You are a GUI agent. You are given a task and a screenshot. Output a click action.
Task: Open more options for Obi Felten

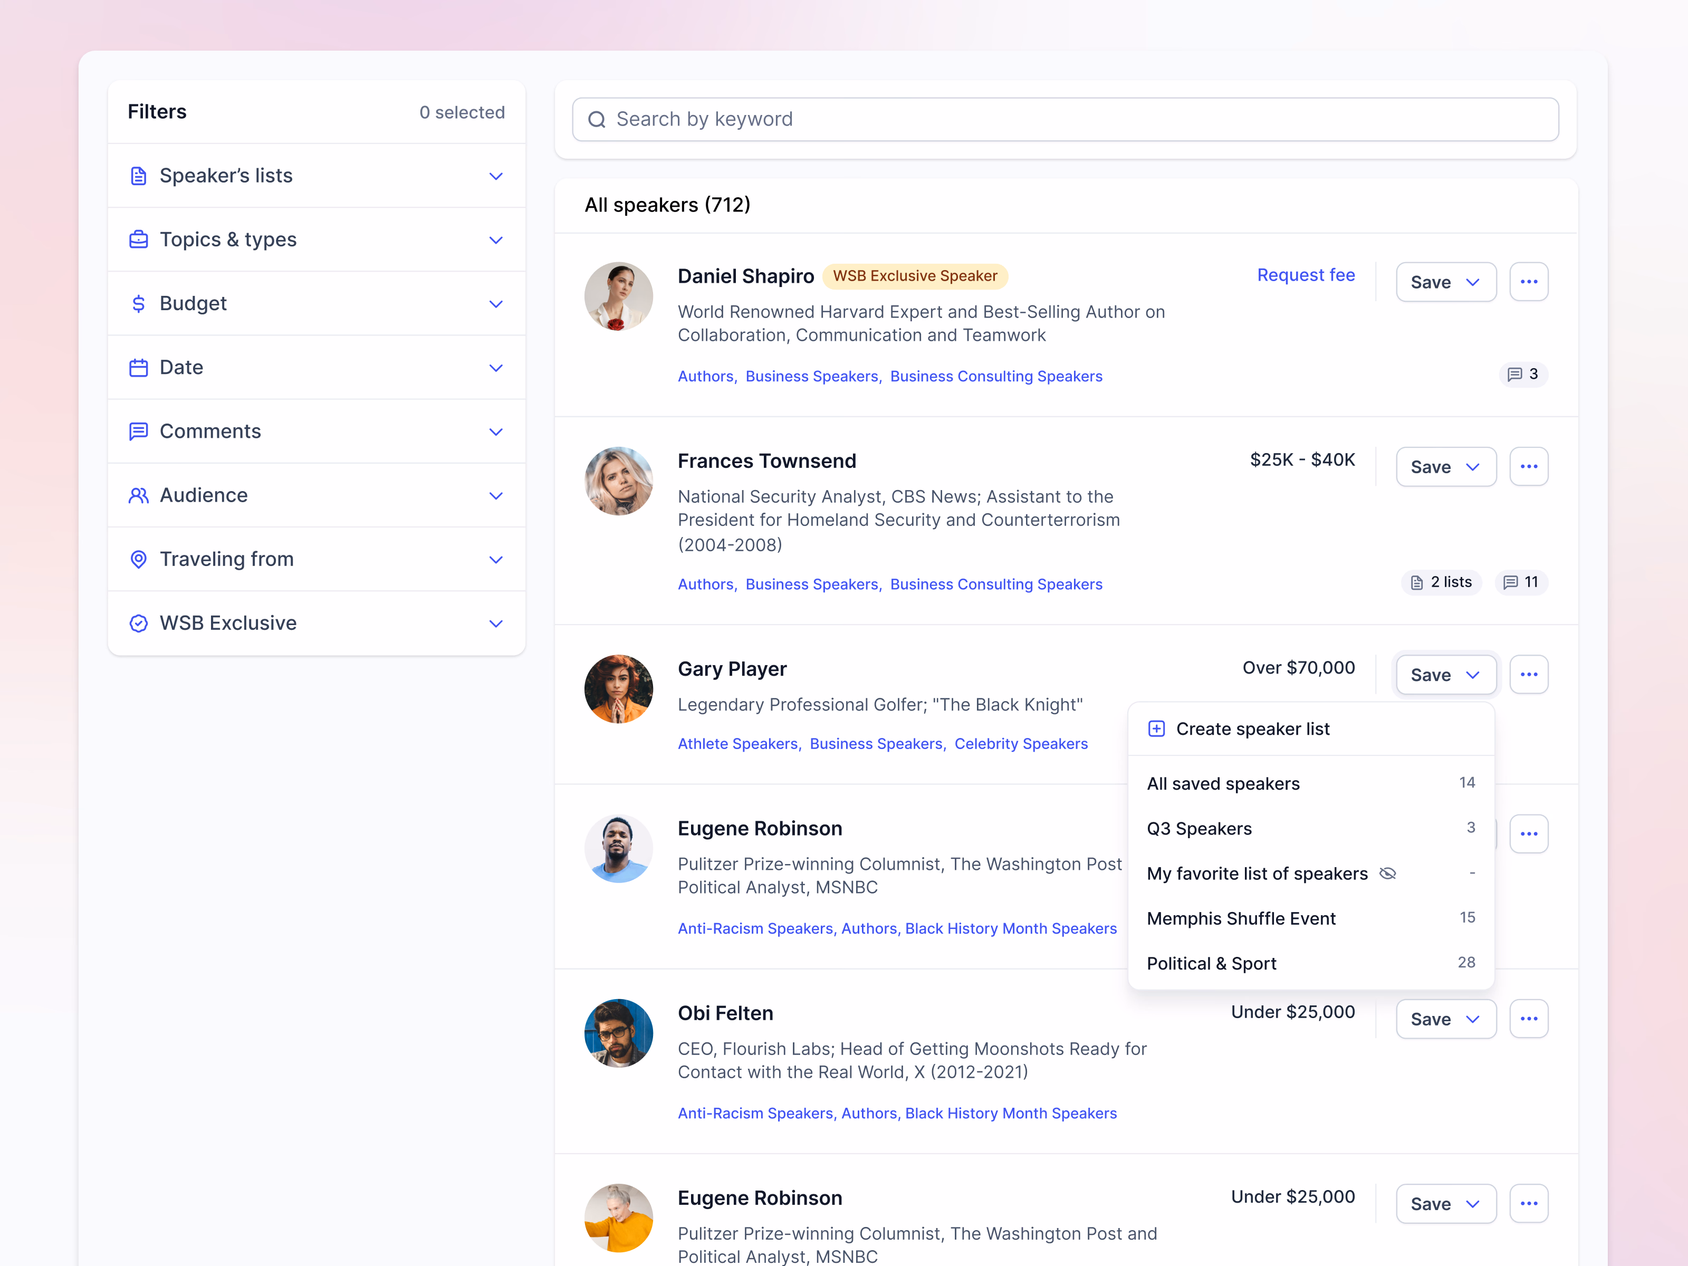click(1529, 1019)
